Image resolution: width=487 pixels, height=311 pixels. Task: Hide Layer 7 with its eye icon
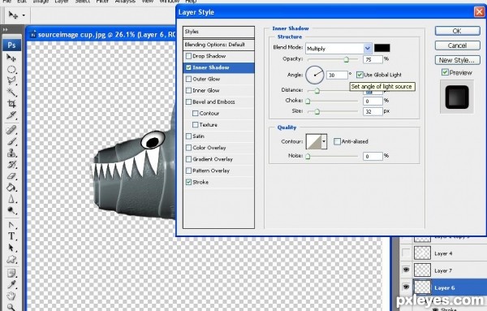(406, 270)
